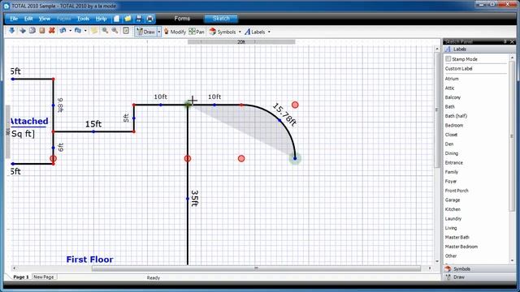The height and width of the screenshot is (292, 520).
Task: Click the blue right-arrow toolbar icon
Action: 22,31
